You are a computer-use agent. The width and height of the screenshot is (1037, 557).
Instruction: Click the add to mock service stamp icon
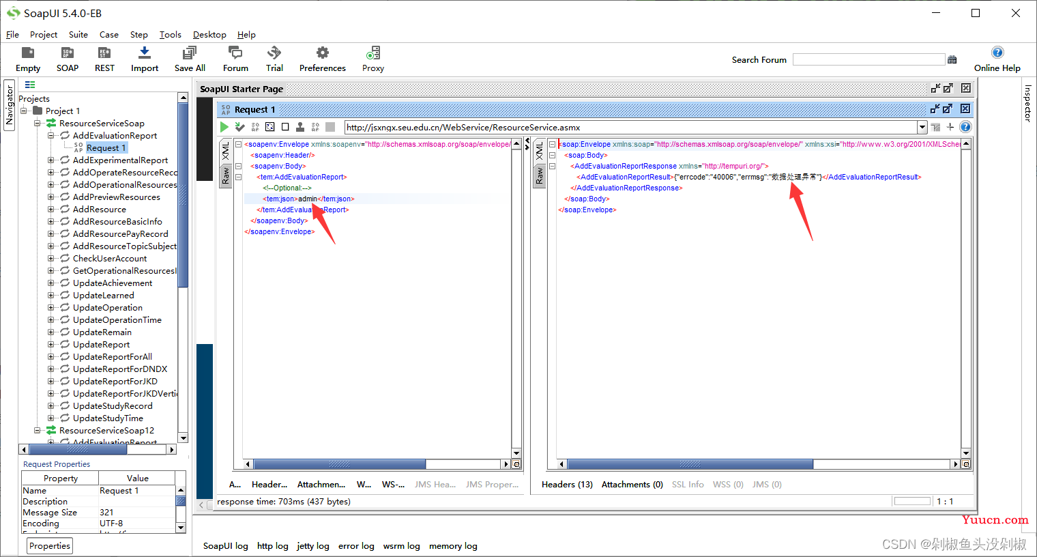[x=300, y=127]
